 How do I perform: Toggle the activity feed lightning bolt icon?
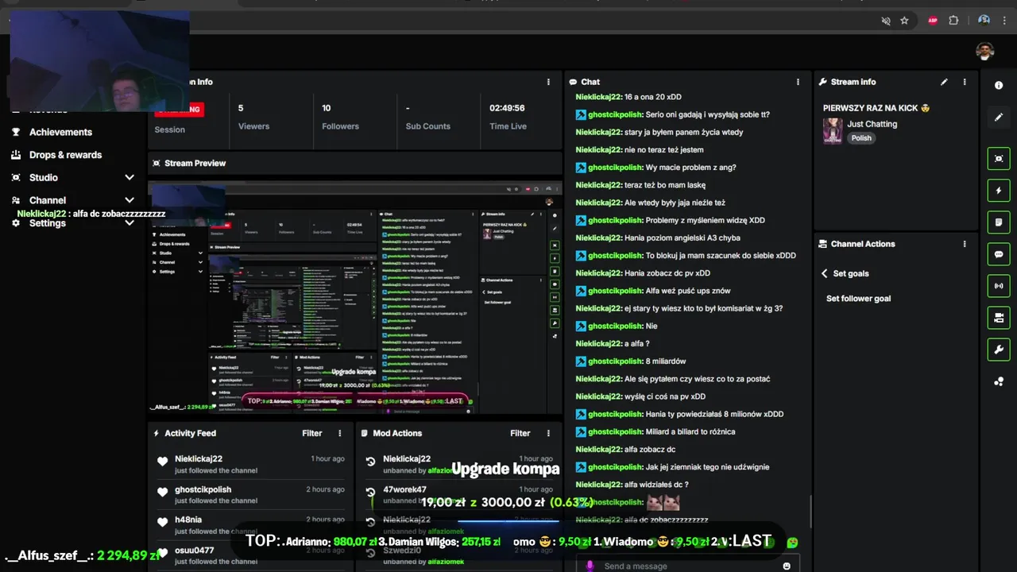click(999, 191)
